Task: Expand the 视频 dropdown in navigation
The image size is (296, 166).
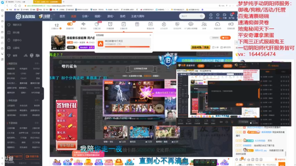Action: coord(98,16)
